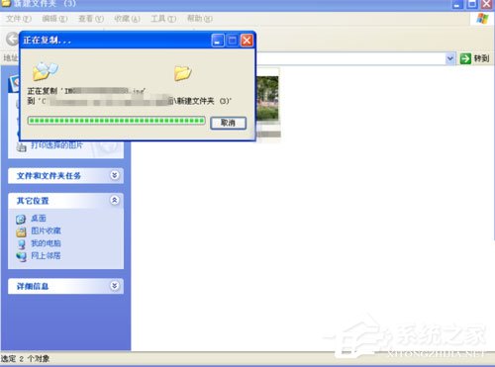495x367 pixels.
Task: Open the 收藏(A) menu
Action: pos(127,19)
